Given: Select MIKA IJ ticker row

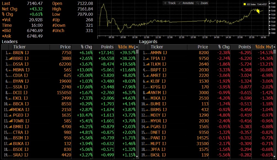Looking at the screenshot, I should [x=206, y=98].
